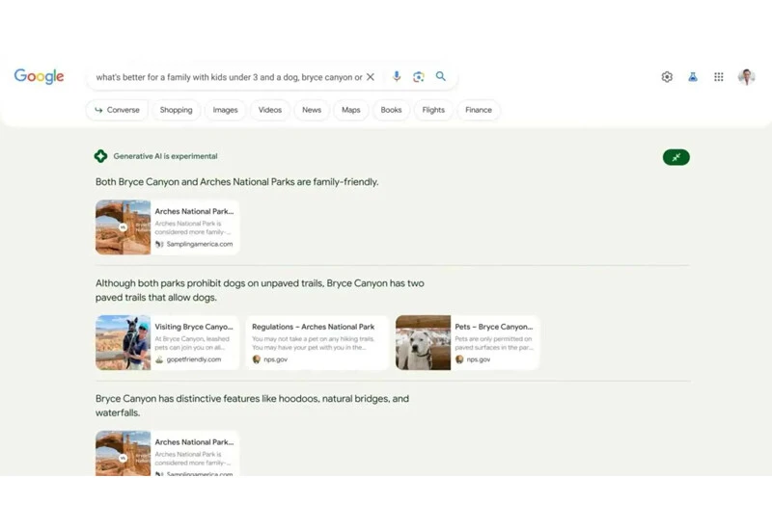
Task: Click gopetfriendly.com favicon icon
Action: tap(159, 359)
